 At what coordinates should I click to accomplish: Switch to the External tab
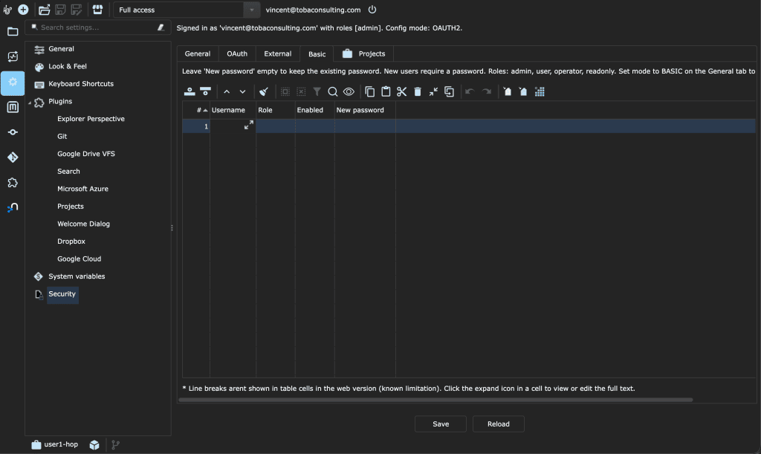pyautogui.click(x=278, y=53)
